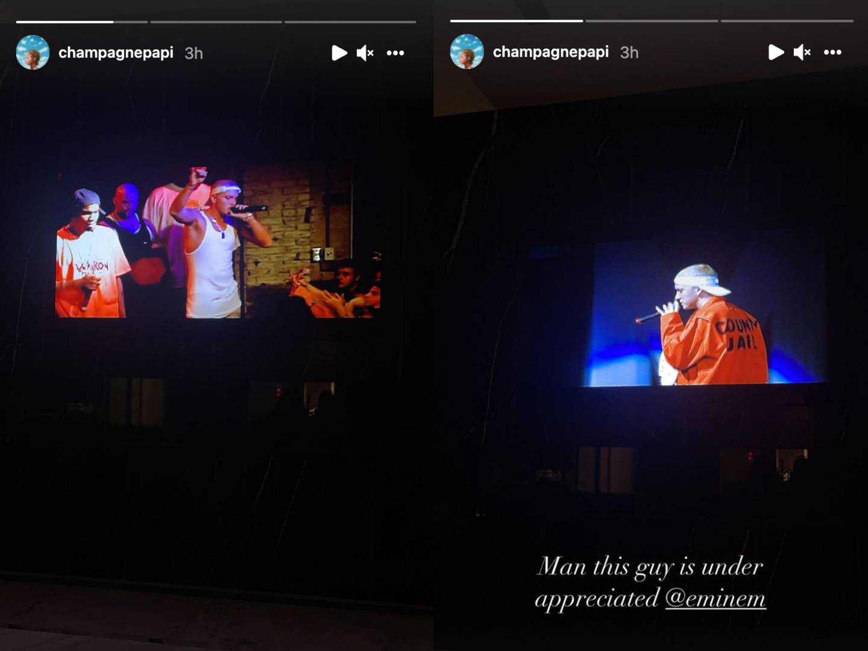Open the @eminem mention link

pyautogui.click(x=715, y=598)
